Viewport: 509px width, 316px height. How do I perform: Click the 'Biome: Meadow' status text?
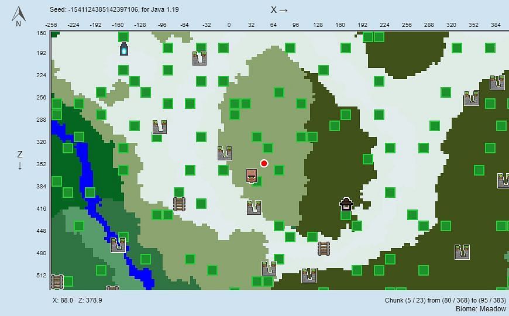[481, 309]
